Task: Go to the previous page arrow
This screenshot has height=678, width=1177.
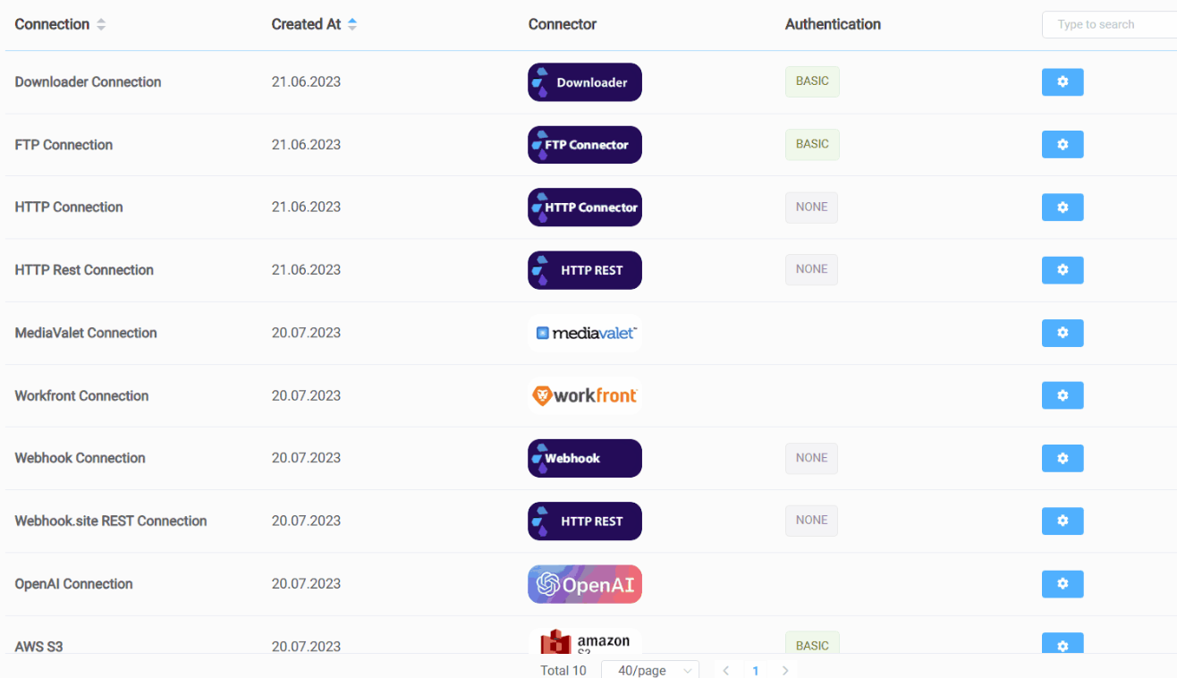Action: [x=726, y=670]
